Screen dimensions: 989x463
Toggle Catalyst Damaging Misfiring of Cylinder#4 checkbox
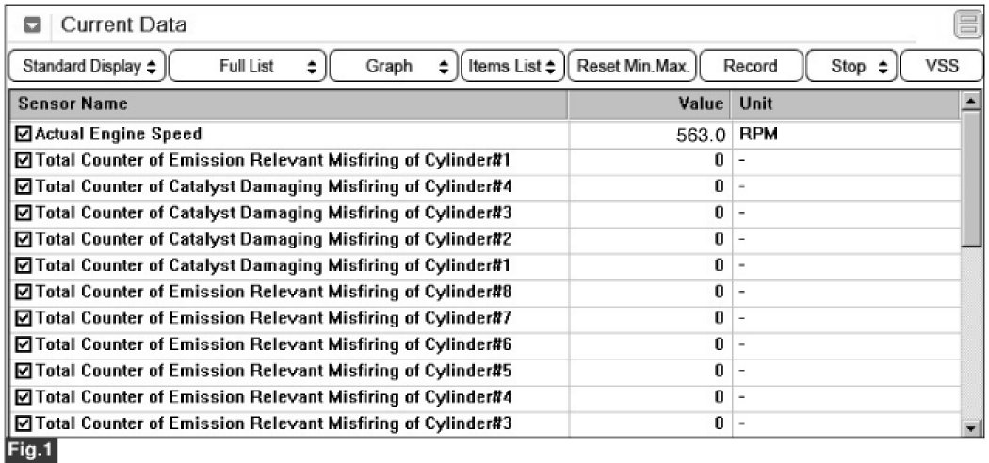[24, 186]
